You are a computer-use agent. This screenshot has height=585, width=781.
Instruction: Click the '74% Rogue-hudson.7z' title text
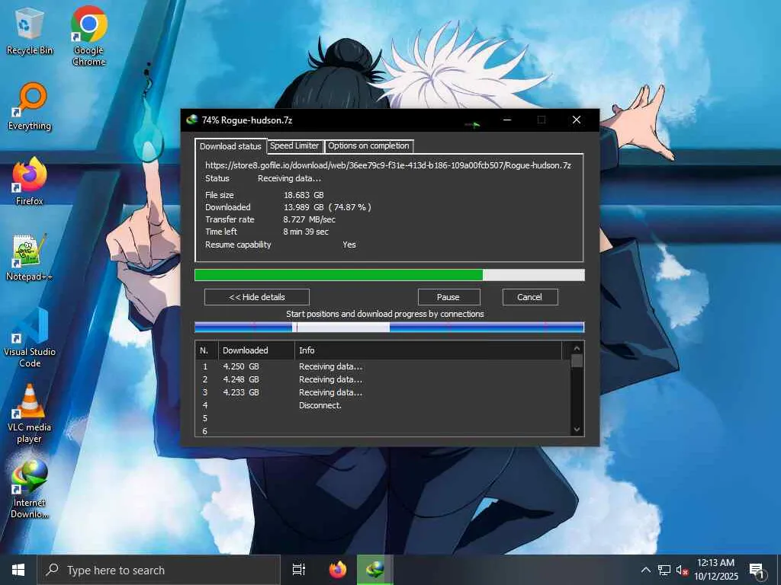pos(247,120)
